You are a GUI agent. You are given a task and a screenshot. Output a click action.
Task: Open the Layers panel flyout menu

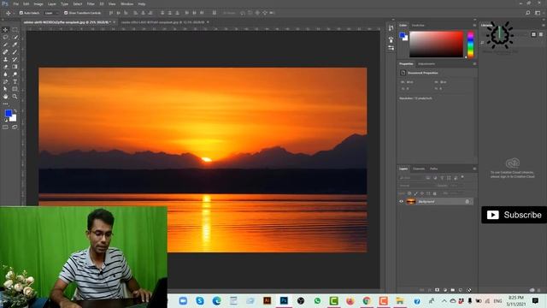coord(474,169)
